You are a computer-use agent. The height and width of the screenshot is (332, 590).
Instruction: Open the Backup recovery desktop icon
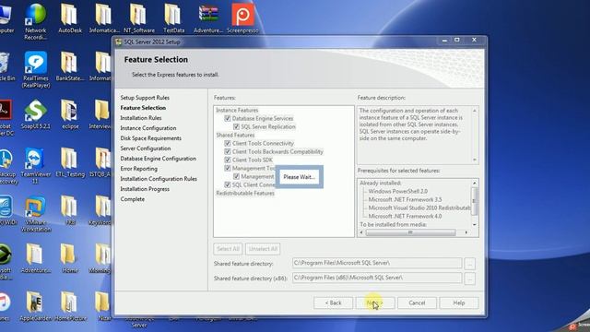click(x=6, y=166)
